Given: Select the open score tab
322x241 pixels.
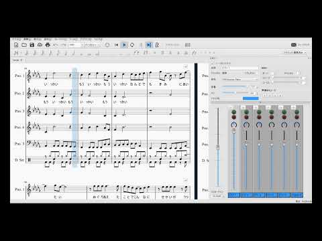Looking at the screenshot, I should coord(17,60).
